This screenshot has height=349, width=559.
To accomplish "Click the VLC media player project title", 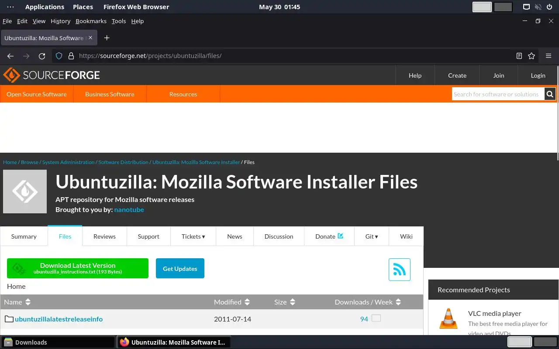I will point(495,313).
